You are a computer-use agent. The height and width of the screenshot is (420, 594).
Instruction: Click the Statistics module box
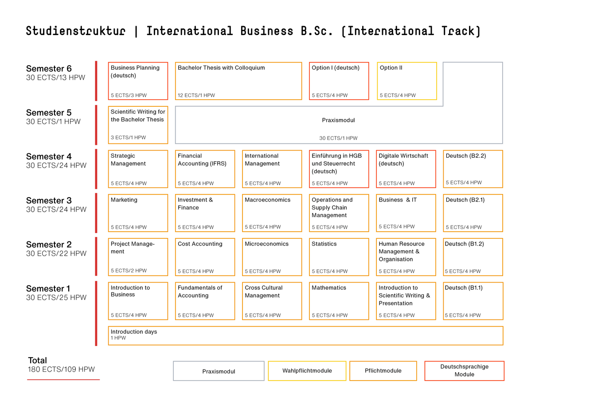(339, 257)
